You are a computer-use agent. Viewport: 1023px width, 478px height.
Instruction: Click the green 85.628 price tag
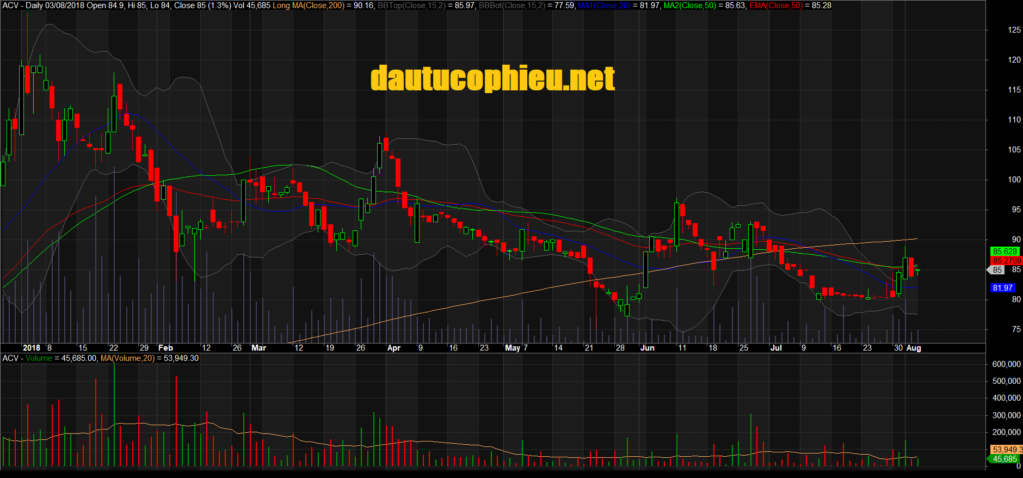click(x=1004, y=252)
